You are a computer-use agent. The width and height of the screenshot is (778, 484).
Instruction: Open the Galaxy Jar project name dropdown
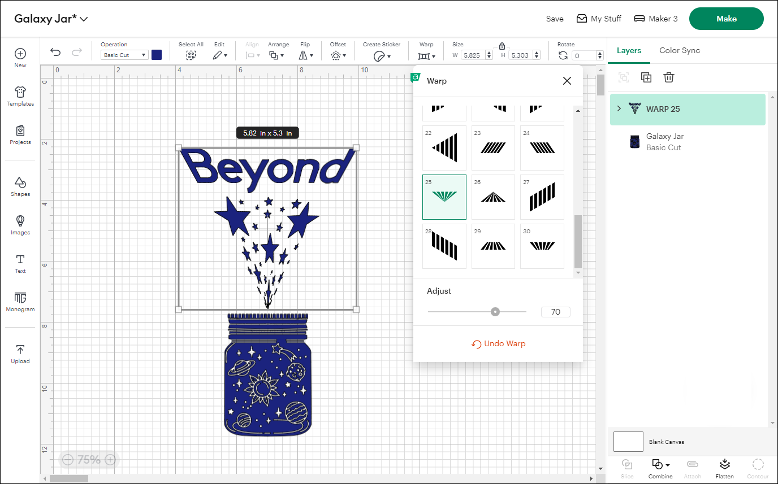pyautogui.click(x=84, y=18)
